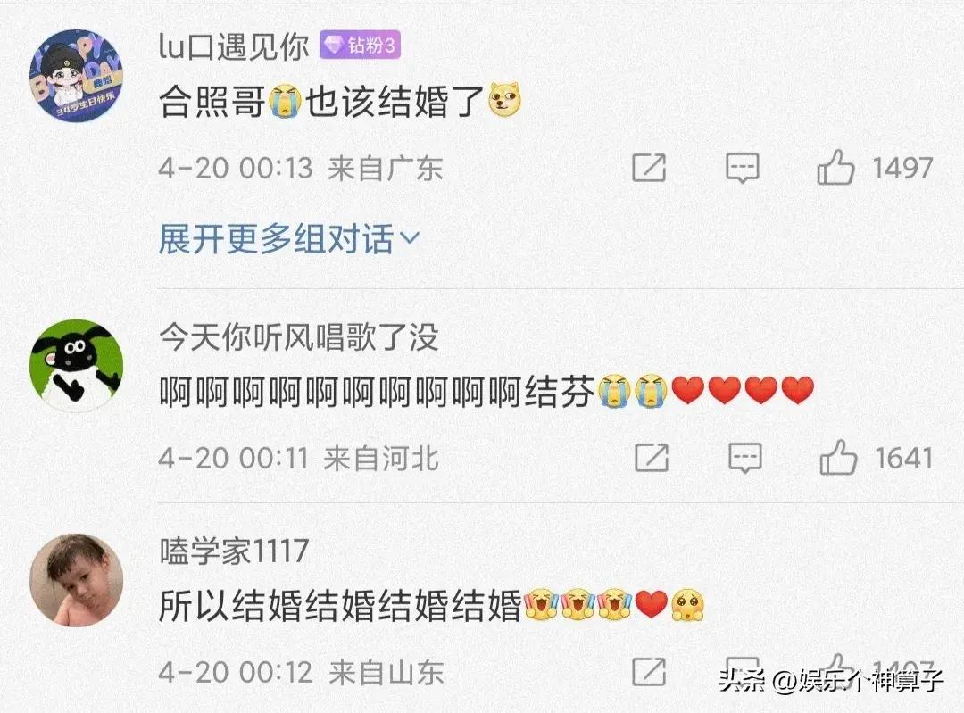Open reply bubble on 今天你听风唱歌了没's comment
Viewport: 964px width, 713px height.
pos(745,459)
